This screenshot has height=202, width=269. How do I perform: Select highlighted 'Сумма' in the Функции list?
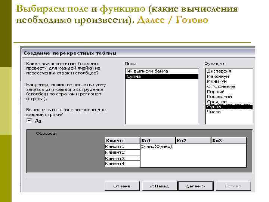(x=229, y=107)
